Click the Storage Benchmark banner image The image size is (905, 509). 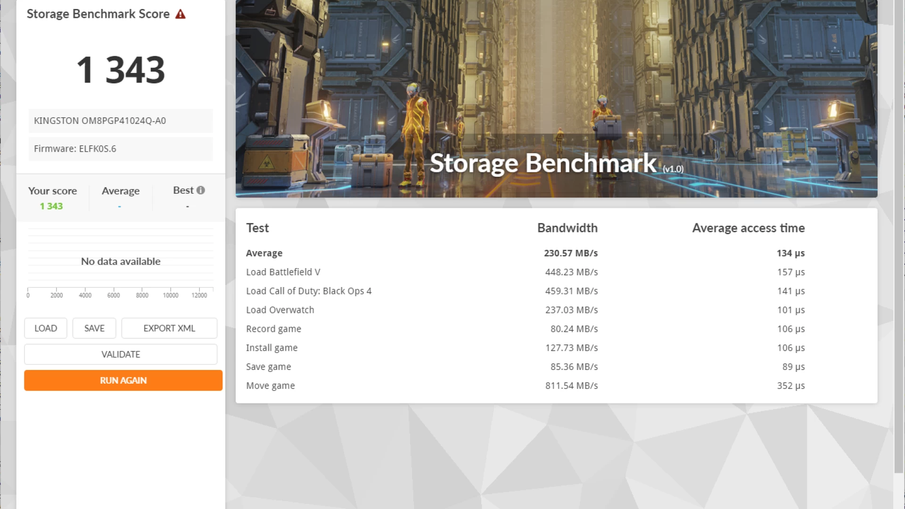[556, 99]
